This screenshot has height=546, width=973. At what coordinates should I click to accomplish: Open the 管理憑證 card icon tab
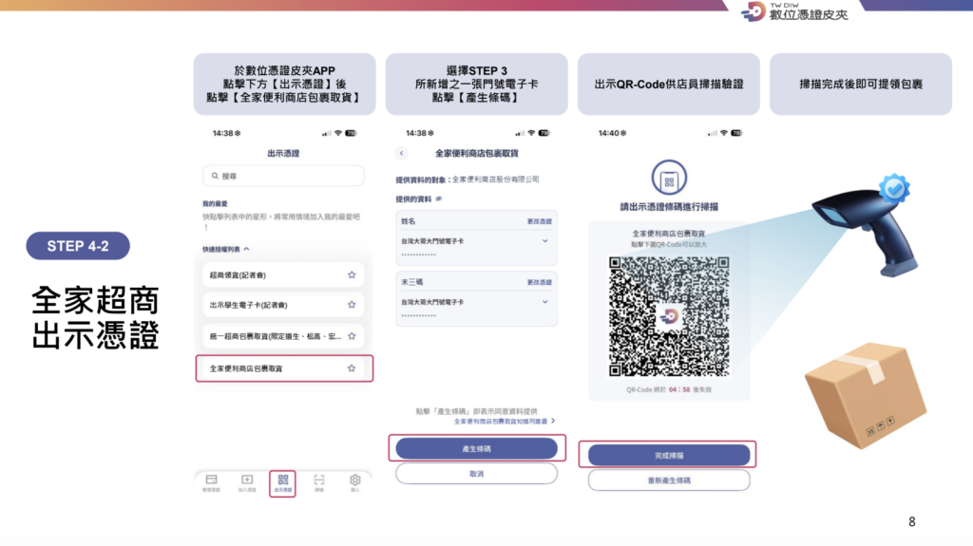click(x=211, y=482)
